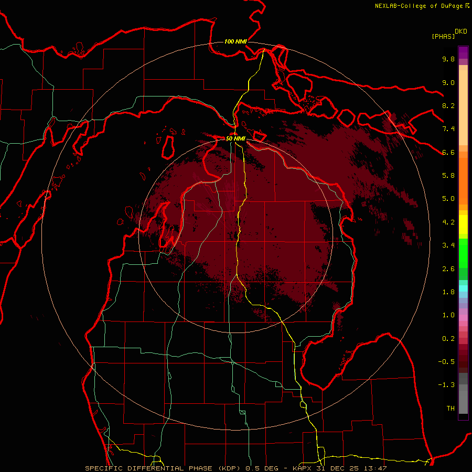The height and width of the screenshot is (472, 472).
Task: Pick the pale peach band on color scale
Action: pos(463,109)
